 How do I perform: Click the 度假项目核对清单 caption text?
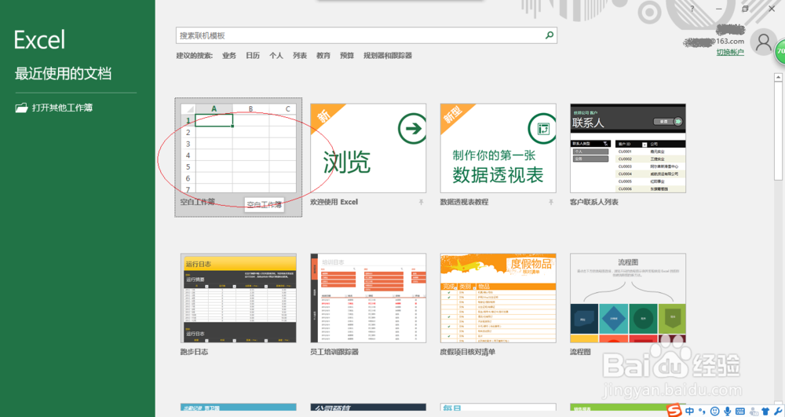point(468,352)
